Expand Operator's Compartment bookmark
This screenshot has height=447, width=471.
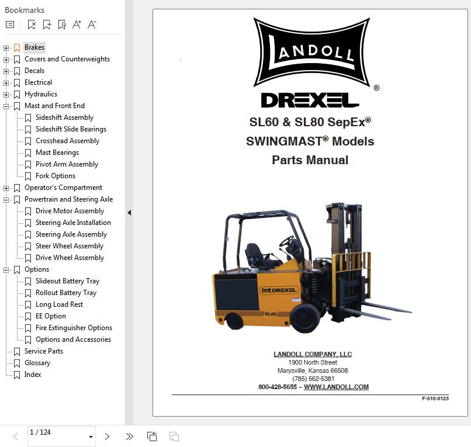[x=6, y=188]
